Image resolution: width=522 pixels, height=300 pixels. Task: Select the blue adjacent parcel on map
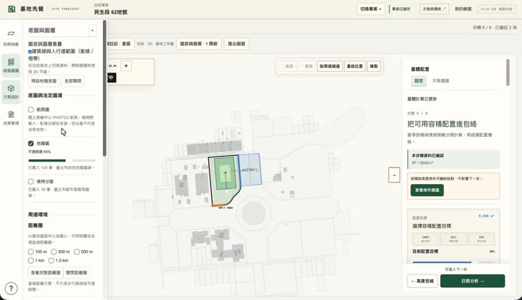[250, 170]
